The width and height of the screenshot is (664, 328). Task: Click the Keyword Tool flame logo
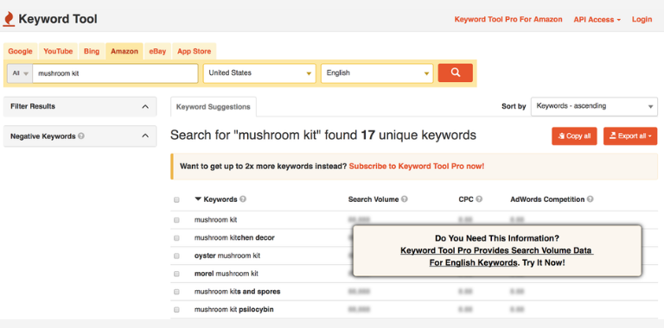point(9,20)
